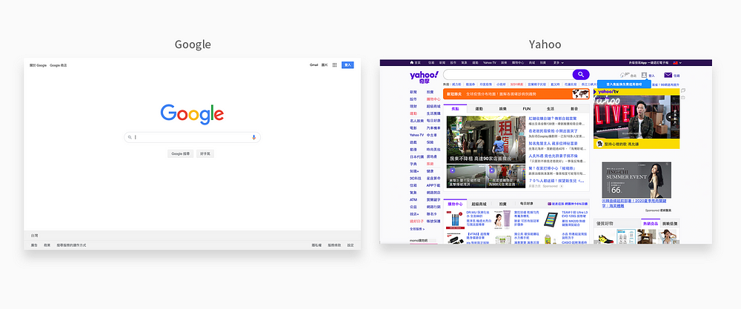The height and width of the screenshot is (309, 741).
Task: Click the microphone voice search icon in Google
Action: click(253, 138)
